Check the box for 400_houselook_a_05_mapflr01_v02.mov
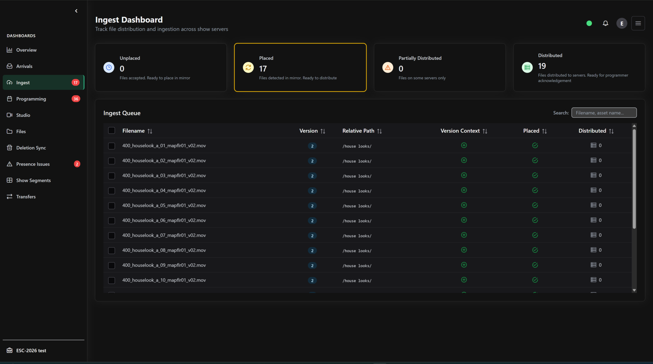 coord(111,206)
